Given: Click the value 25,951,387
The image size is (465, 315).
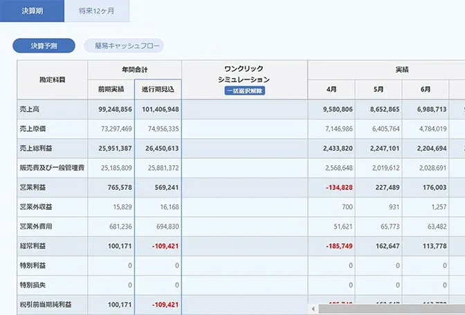Looking at the screenshot, I should (115, 149).
